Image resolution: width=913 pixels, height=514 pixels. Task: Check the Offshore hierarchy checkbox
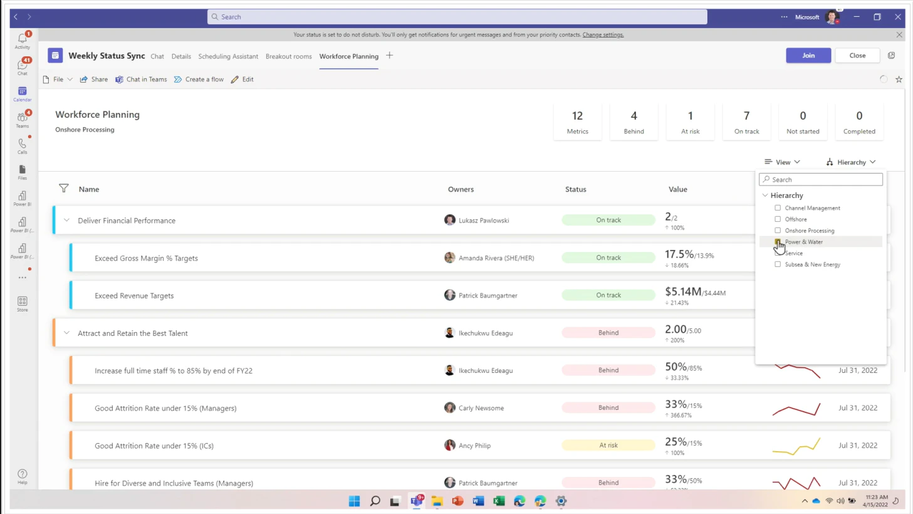tap(778, 219)
